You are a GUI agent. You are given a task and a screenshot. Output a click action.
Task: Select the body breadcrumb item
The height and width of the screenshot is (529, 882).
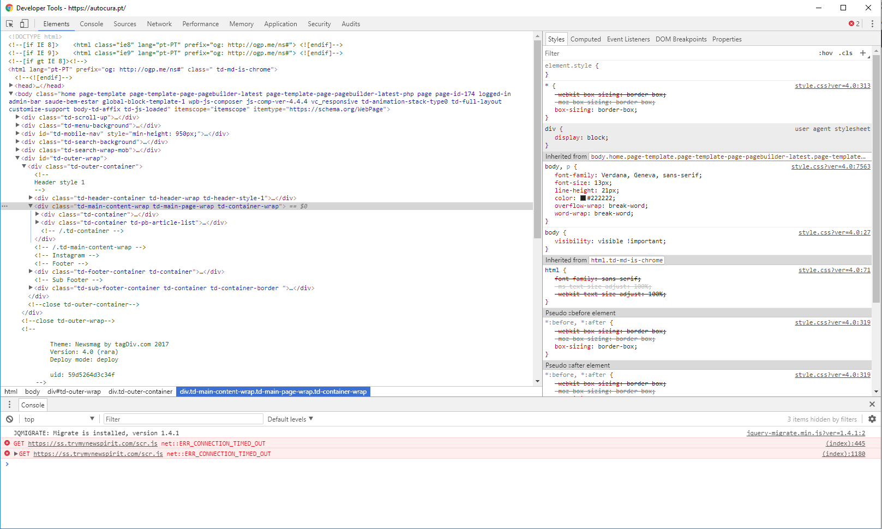[x=32, y=392]
